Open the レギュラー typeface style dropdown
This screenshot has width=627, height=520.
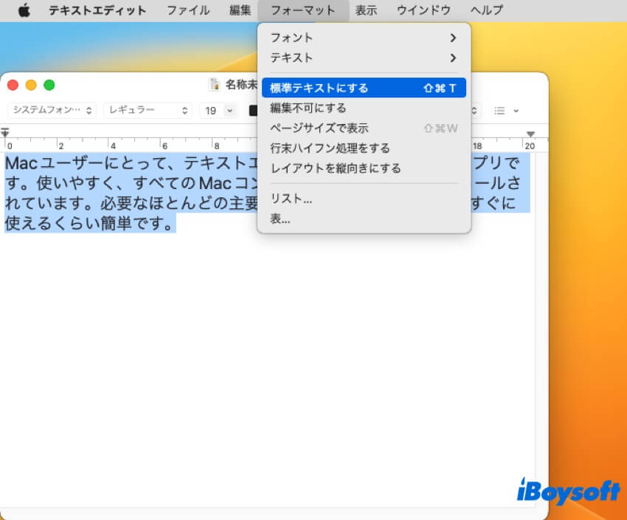148,111
